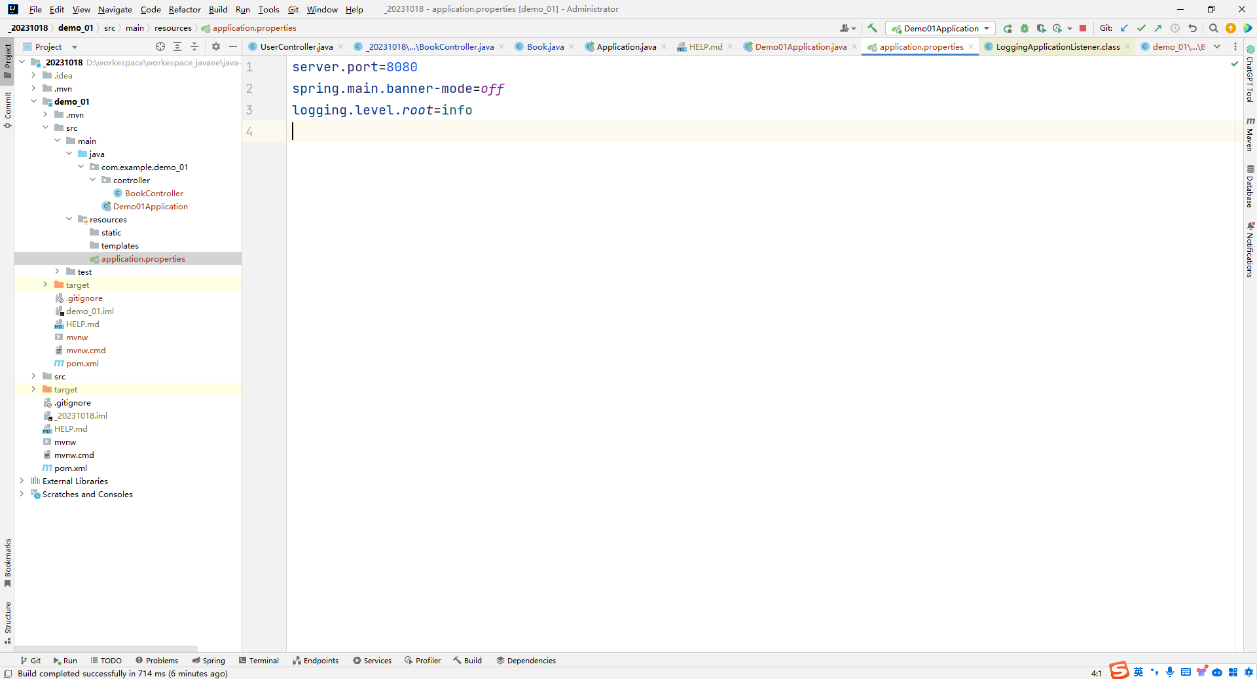This screenshot has width=1257, height=679.
Task: Open the Refactor menu
Action: tap(185, 9)
